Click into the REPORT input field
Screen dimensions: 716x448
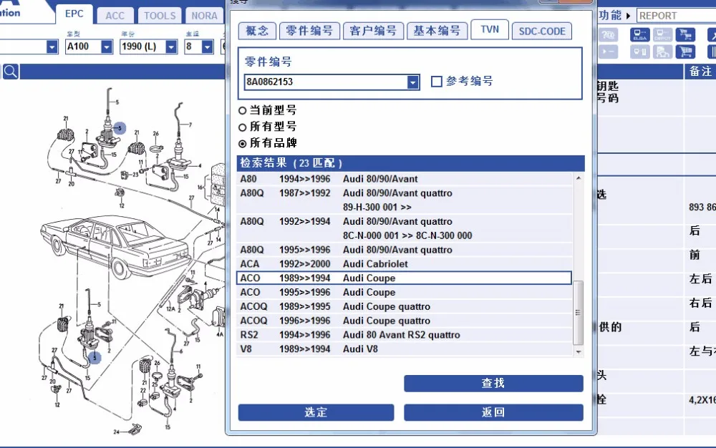tap(677, 16)
